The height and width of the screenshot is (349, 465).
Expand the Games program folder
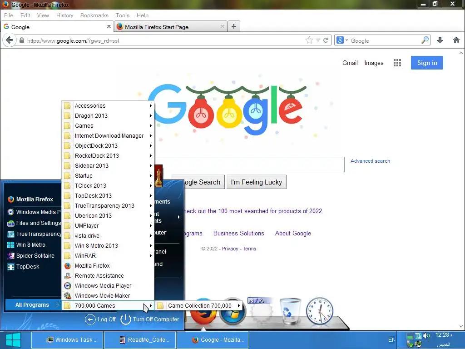pos(108,126)
